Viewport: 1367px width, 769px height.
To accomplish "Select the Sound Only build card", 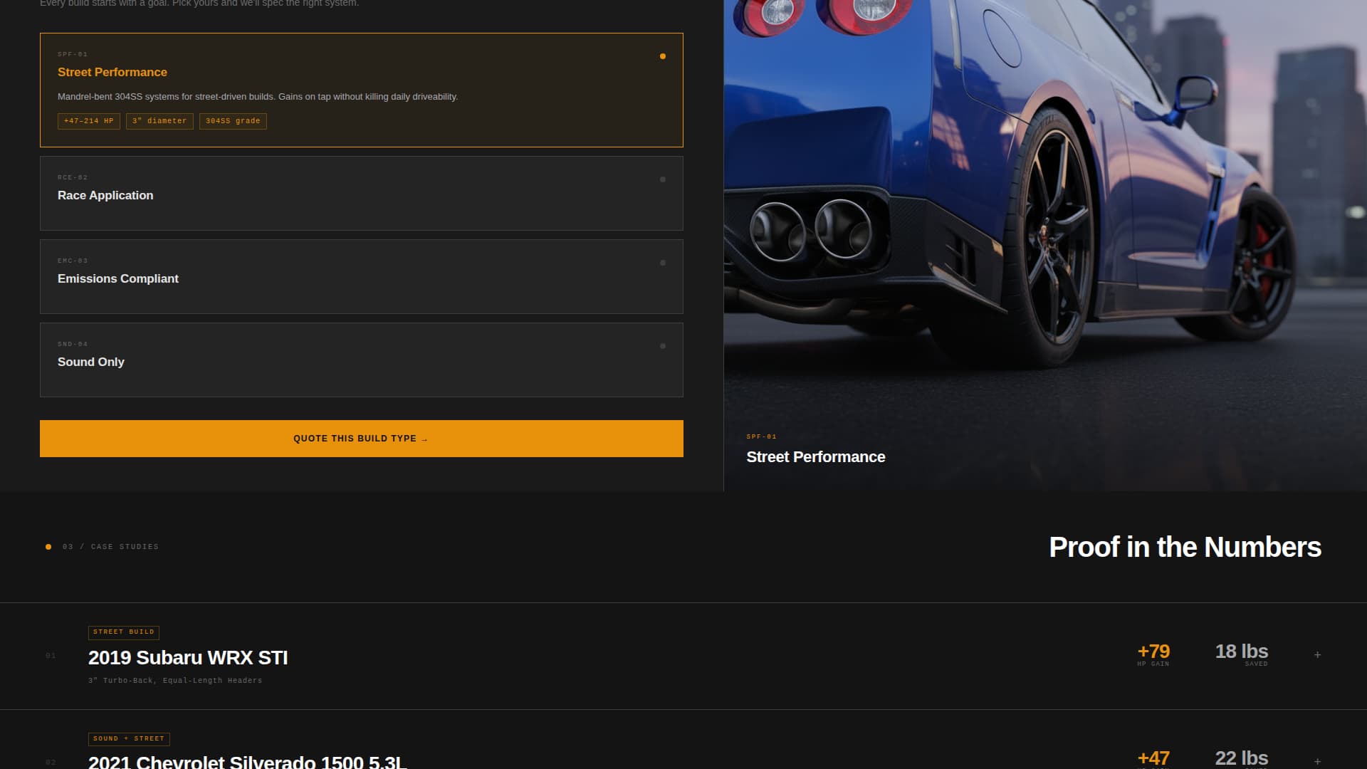I will [x=362, y=360].
